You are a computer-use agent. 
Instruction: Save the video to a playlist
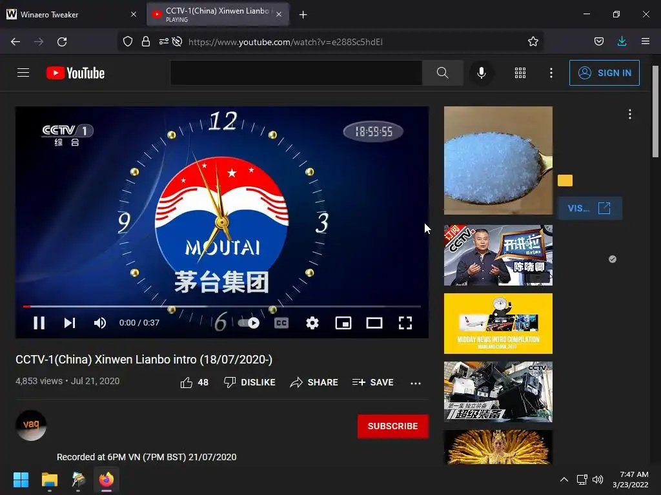(x=373, y=382)
